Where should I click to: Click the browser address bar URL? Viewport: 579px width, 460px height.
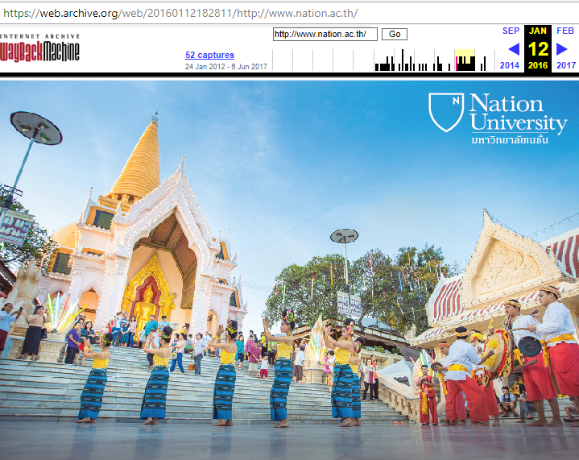pyautogui.click(x=180, y=14)
